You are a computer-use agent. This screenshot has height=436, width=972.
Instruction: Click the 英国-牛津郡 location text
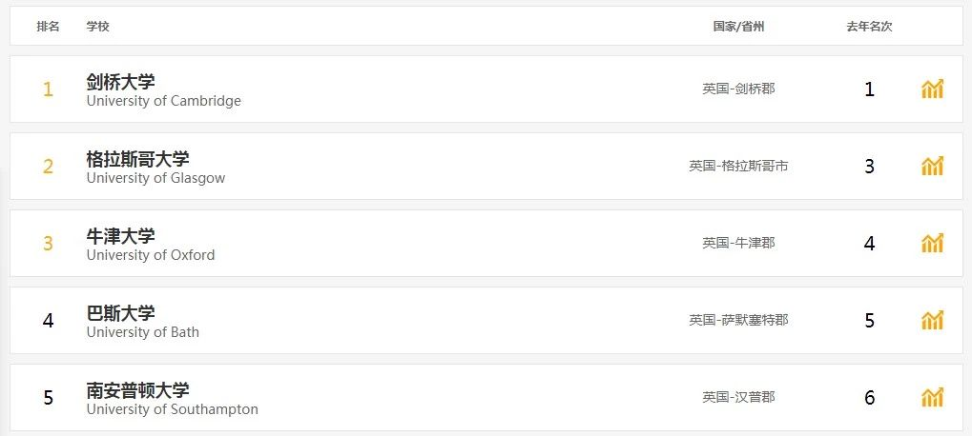pyautogui.click(x=738, y=244)
